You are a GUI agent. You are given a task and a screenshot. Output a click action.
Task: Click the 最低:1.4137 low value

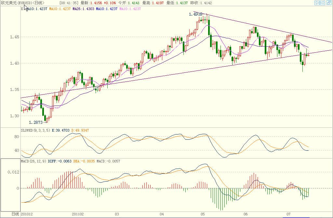pyautogui.click(x=177, y=3)
